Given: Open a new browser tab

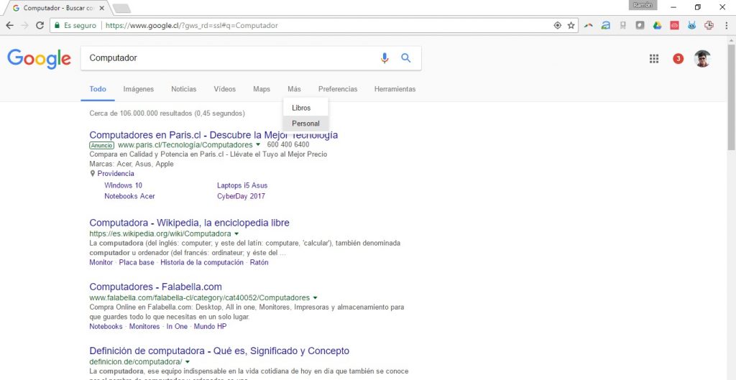Looking at the screenshot, I should pos(121,9).
